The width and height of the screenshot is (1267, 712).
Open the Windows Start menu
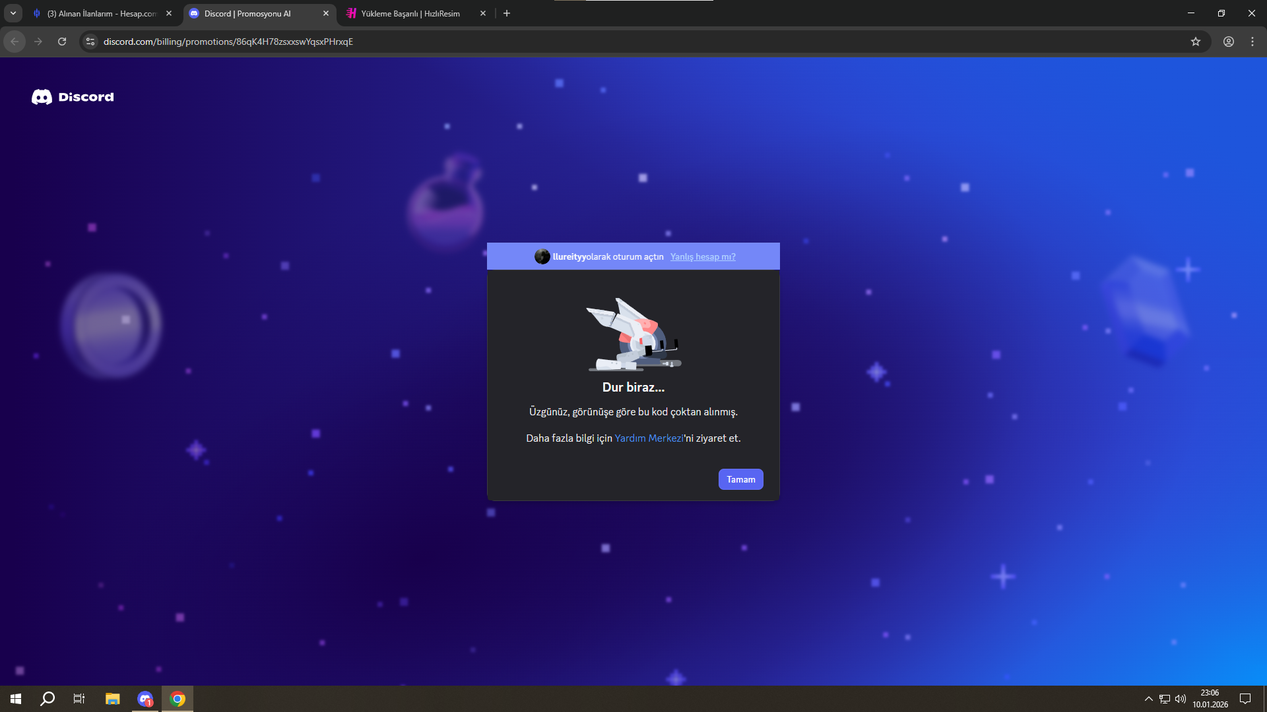pyautogui.click(x=16, y=699)
